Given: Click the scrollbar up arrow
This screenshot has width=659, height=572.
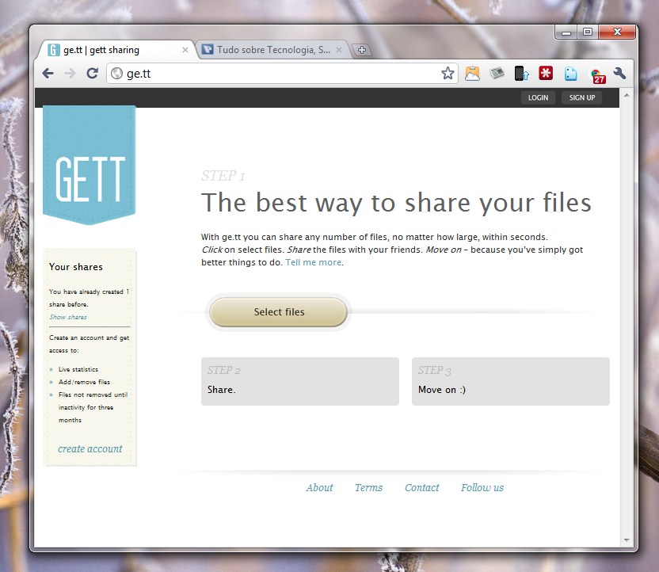Looking at the screenshot, I should coord(627,95).
